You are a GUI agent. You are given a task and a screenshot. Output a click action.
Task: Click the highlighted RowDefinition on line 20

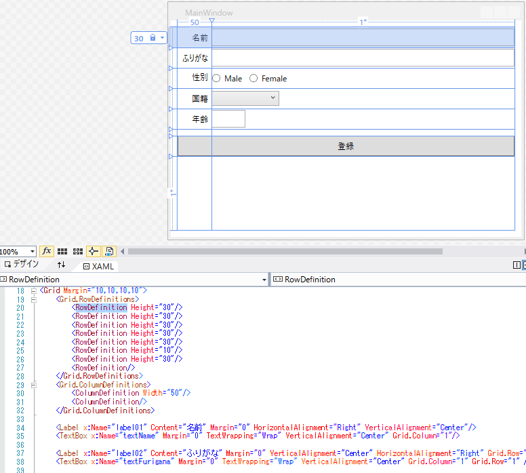point(101,307)
